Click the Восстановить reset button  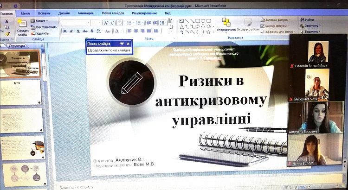(x=44, y=27)
